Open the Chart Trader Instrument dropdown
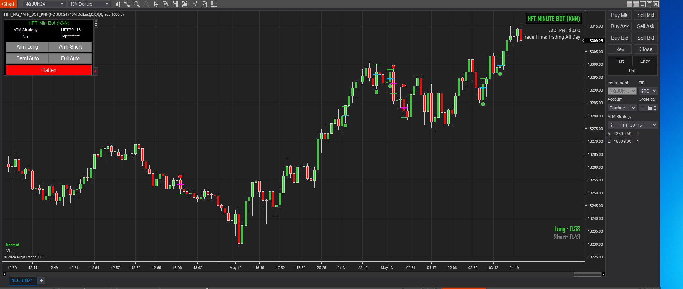 (x=622, y=91)
